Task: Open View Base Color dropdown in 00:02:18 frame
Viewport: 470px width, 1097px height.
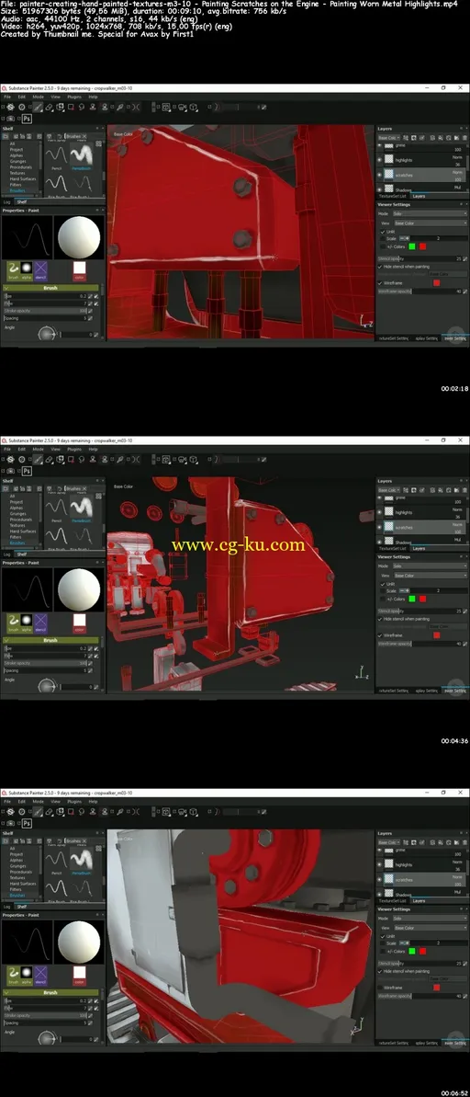Action: 431,223
